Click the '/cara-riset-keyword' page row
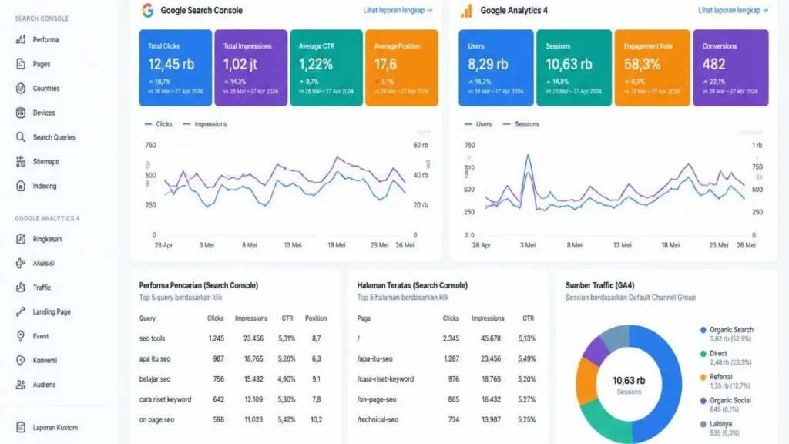This screenshot has height=444, width=789. click(446, 379)
